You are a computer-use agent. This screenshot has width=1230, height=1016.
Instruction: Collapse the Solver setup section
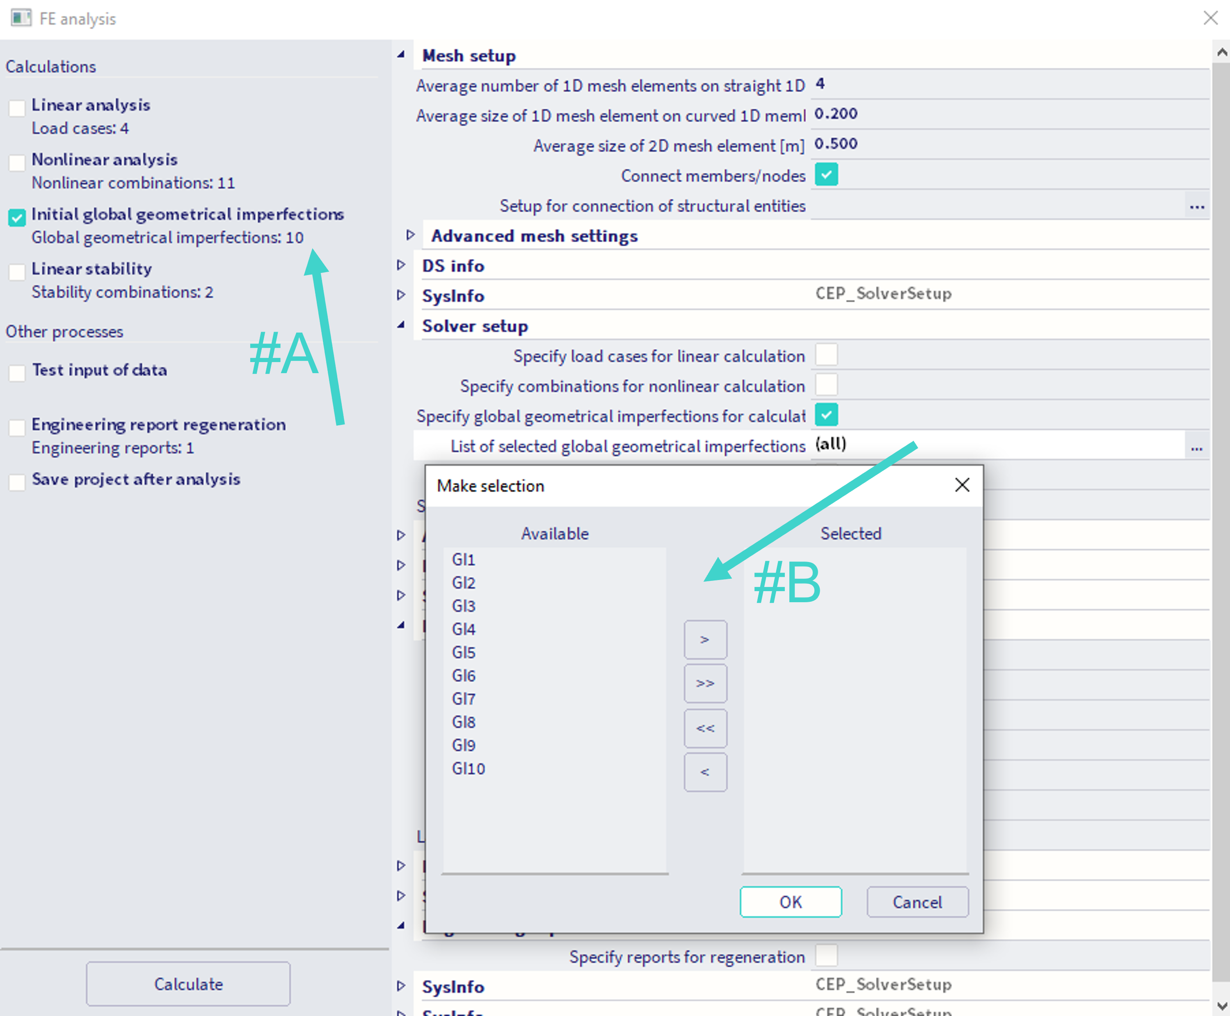point(401,325)
